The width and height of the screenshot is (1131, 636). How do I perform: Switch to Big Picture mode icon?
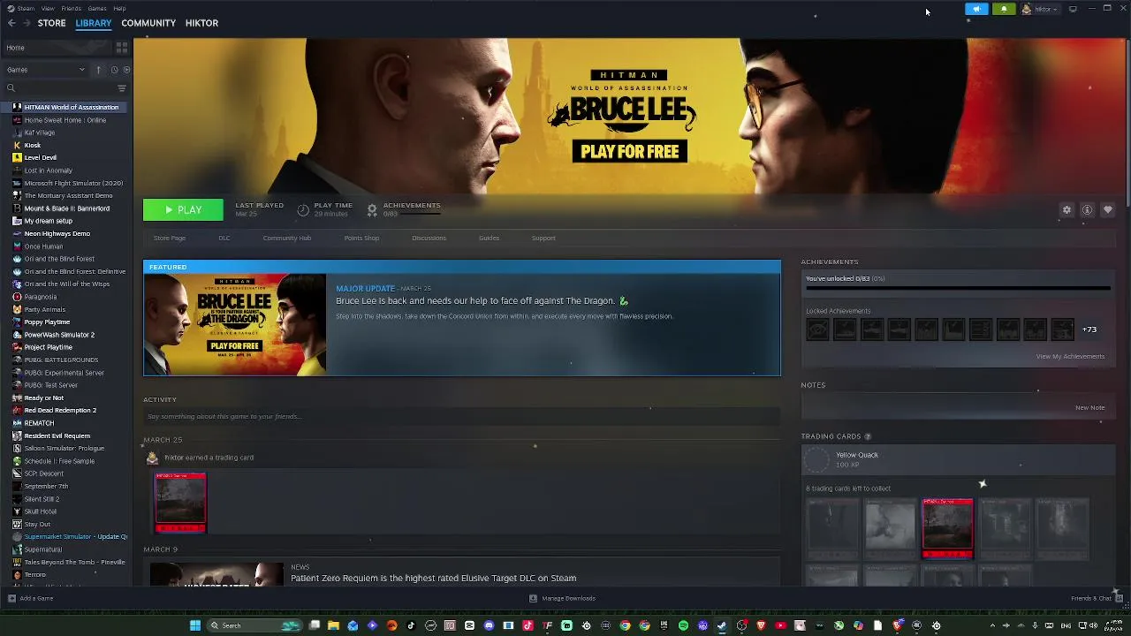coord(1073,9)
